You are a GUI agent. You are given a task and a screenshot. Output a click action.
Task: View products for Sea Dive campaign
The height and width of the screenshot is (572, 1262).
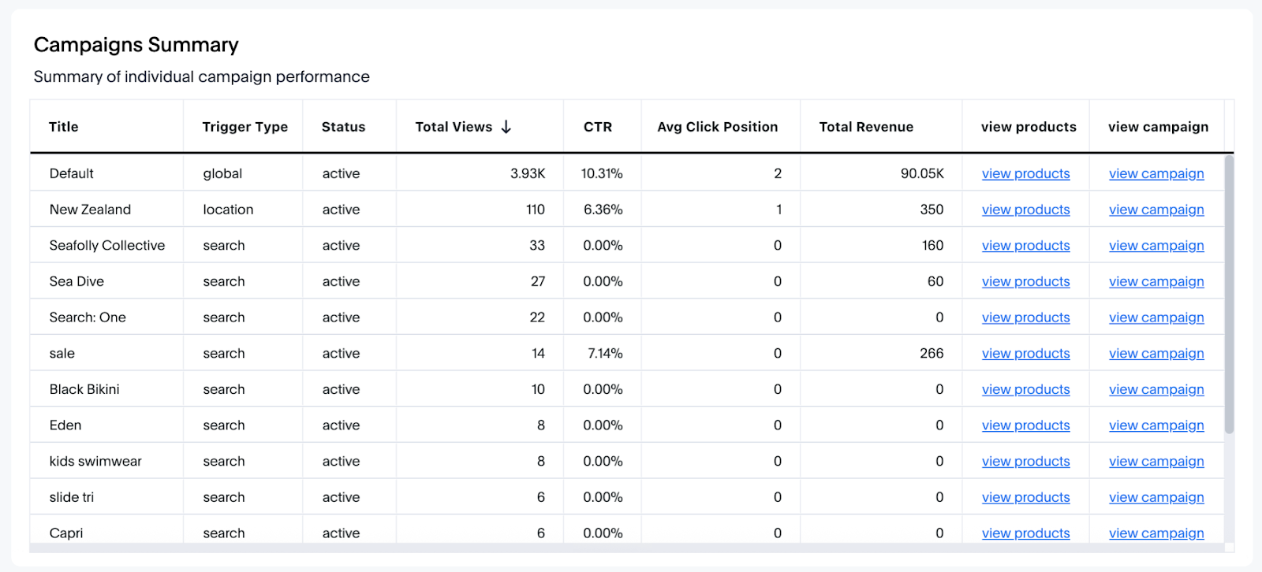(1025, 282)
